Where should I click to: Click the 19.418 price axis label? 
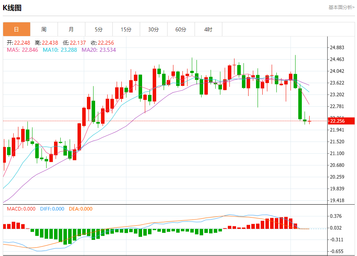tap(337, 200)
